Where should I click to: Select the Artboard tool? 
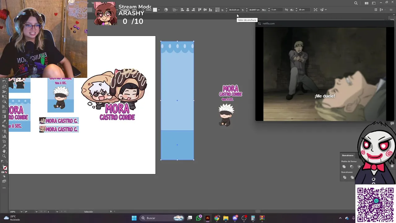click(4, 141)
